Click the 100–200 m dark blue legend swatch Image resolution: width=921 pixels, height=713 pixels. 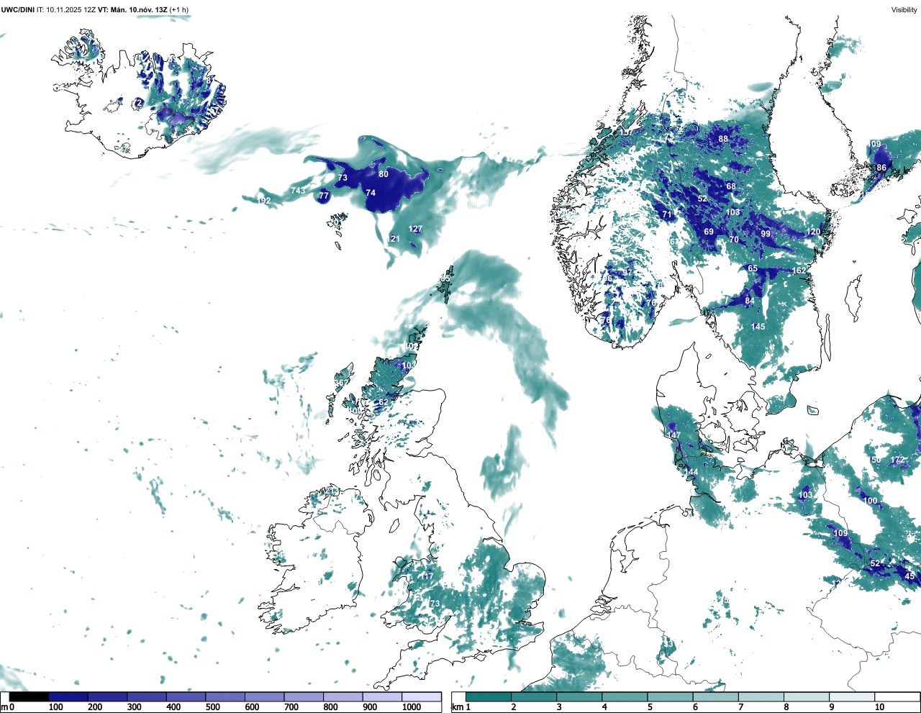tap(68, 696)
